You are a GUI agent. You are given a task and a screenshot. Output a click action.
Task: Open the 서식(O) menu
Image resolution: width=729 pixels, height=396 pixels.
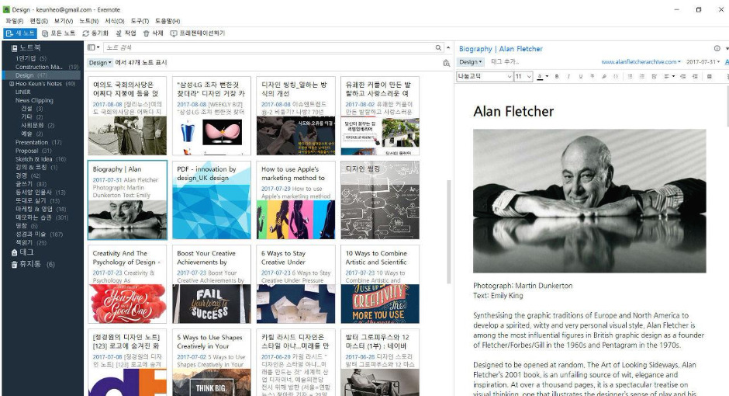point(114,21)
